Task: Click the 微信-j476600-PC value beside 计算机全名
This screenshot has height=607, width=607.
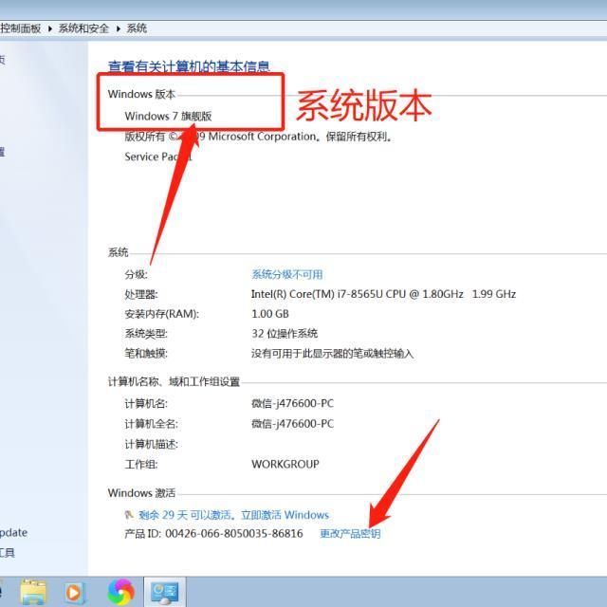Action: (292, 424)
